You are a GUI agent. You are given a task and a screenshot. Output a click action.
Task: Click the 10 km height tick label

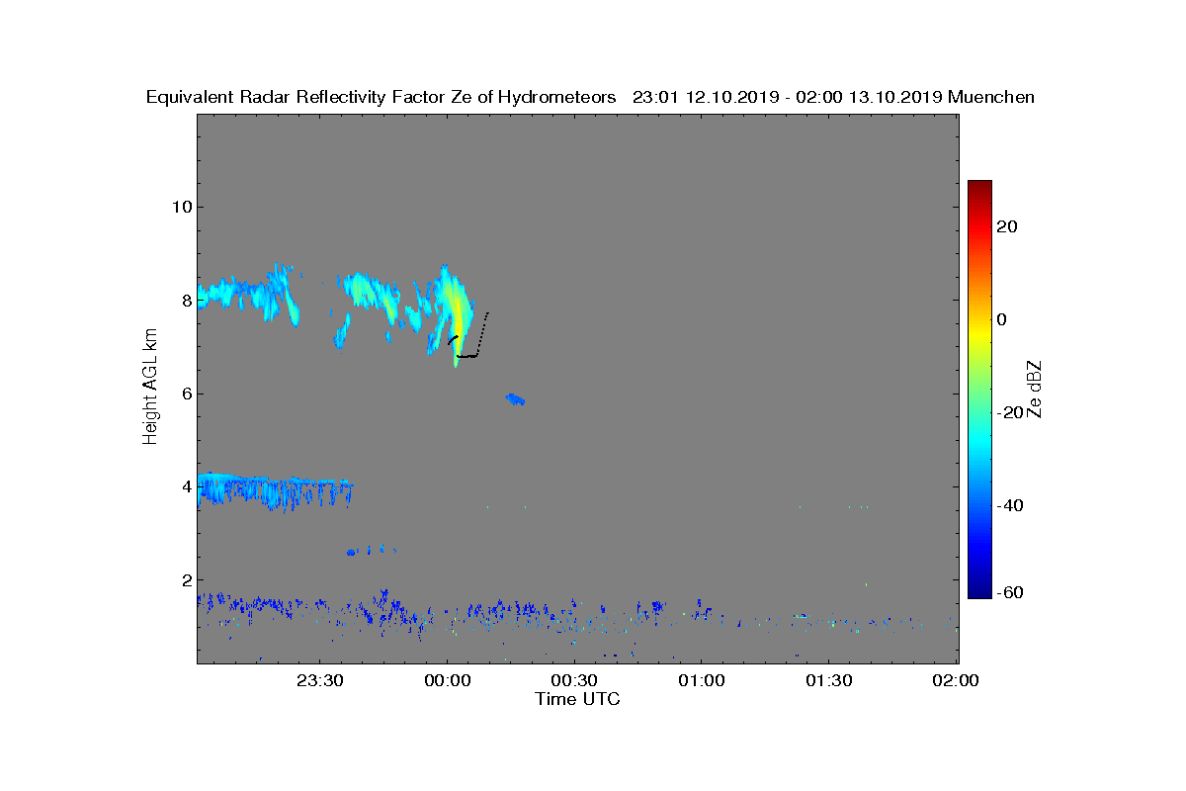tap(179, 207)
